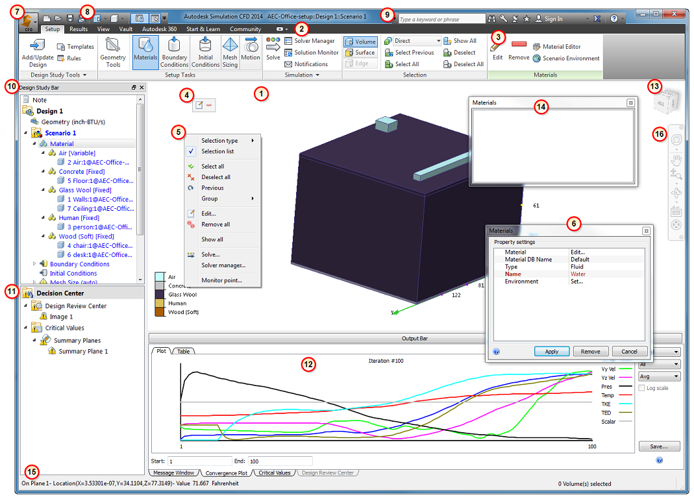Open the Critical Values output tab
The height and width of the screenshot is (499, 694).
point(275,473)
